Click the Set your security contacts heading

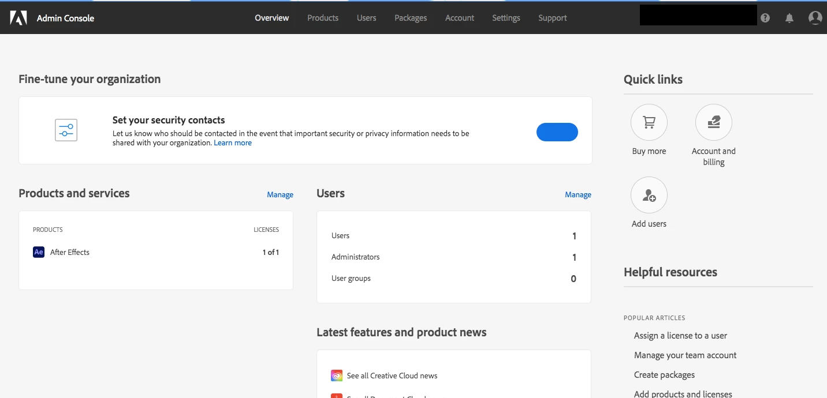coord(169,120)
